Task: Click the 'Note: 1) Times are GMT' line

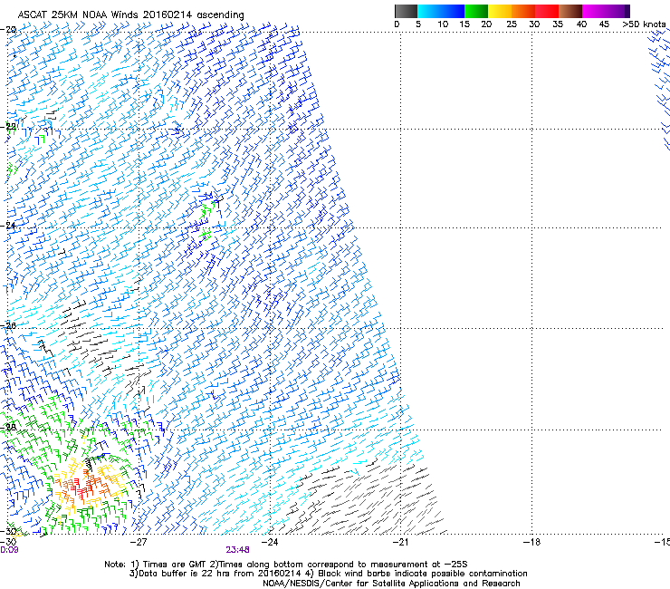Action: (x=286, y=565)
